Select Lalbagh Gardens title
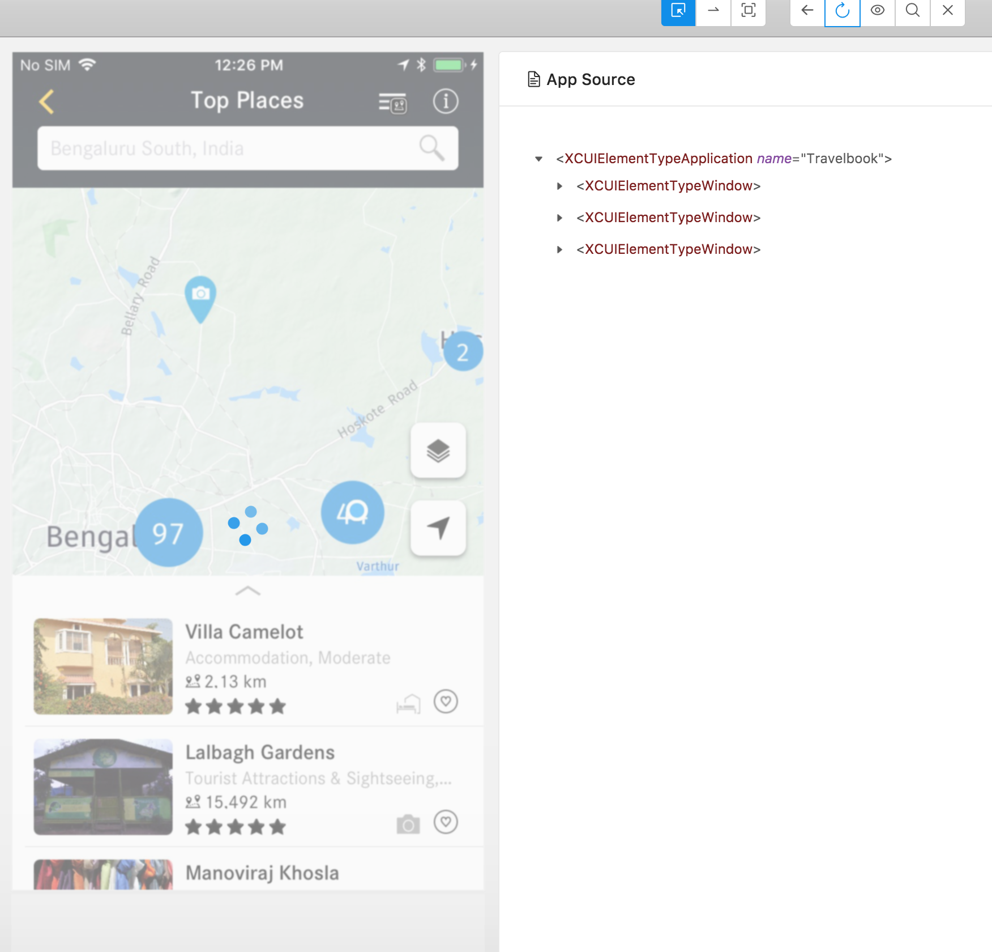This screenshot has height=952, width=992. (260, 753)
